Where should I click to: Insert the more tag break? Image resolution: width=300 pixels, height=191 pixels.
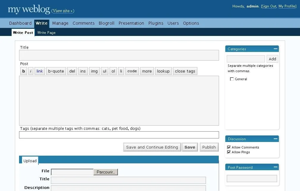pyautogui.click(x=147, y=71)
